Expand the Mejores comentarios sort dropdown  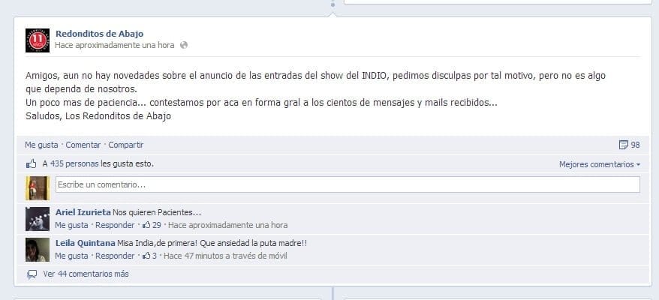click(599, 165)
